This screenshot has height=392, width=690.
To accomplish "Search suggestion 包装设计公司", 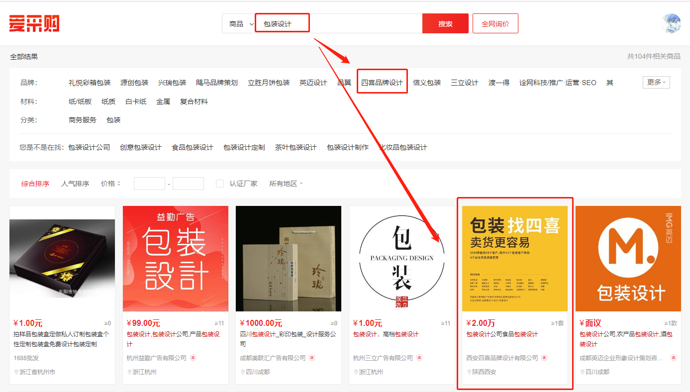I will 89,147.
